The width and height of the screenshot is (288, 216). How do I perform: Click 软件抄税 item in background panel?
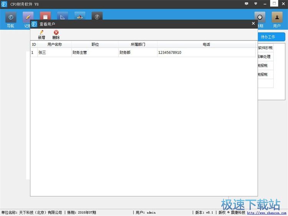266,48
